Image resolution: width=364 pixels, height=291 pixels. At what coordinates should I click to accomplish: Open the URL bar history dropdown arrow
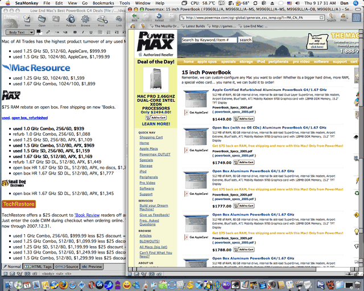[x=321, y=18]
